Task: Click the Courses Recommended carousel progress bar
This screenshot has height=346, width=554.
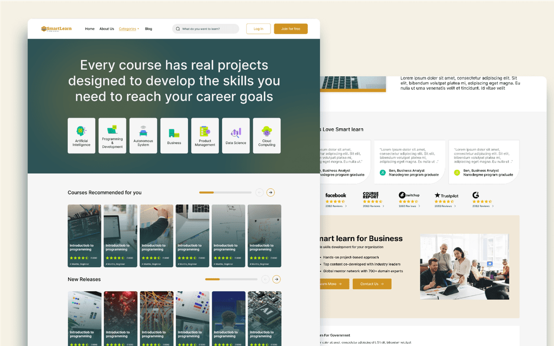Action: (x=225, y=192)
